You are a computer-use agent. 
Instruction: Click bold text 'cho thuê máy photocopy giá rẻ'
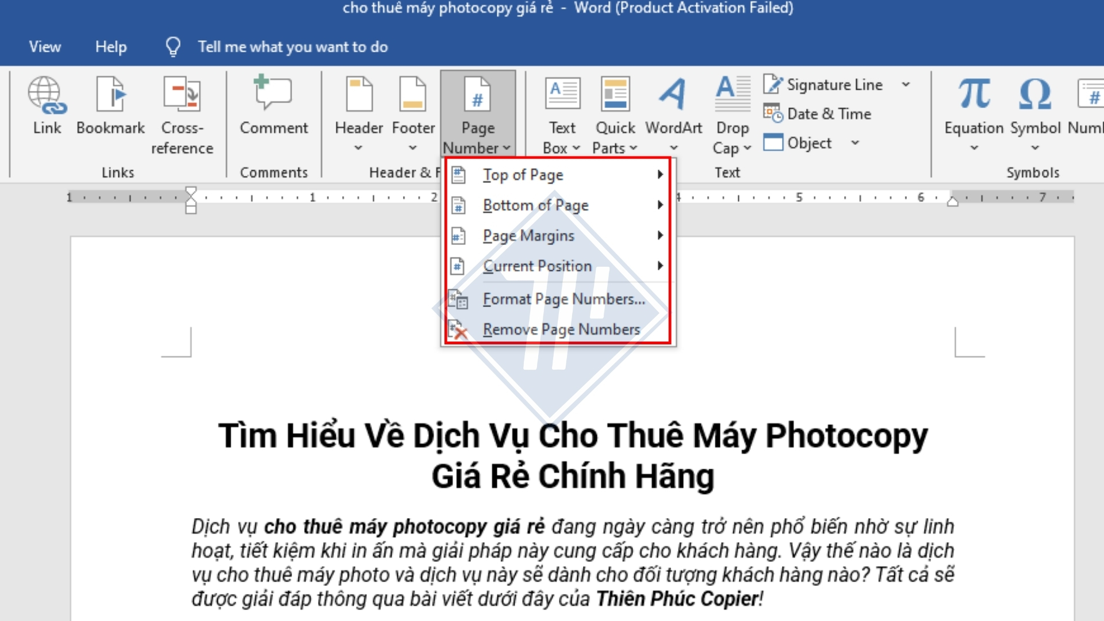click(404, 527)
